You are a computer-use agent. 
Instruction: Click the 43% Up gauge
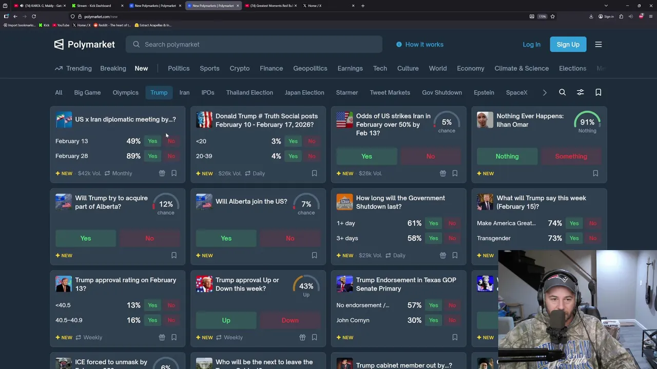(306, 287)
